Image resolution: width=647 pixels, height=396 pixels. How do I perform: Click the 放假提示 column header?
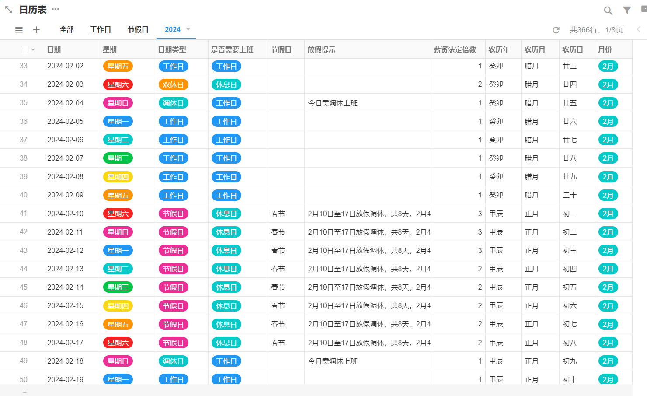tap(321, 49)
